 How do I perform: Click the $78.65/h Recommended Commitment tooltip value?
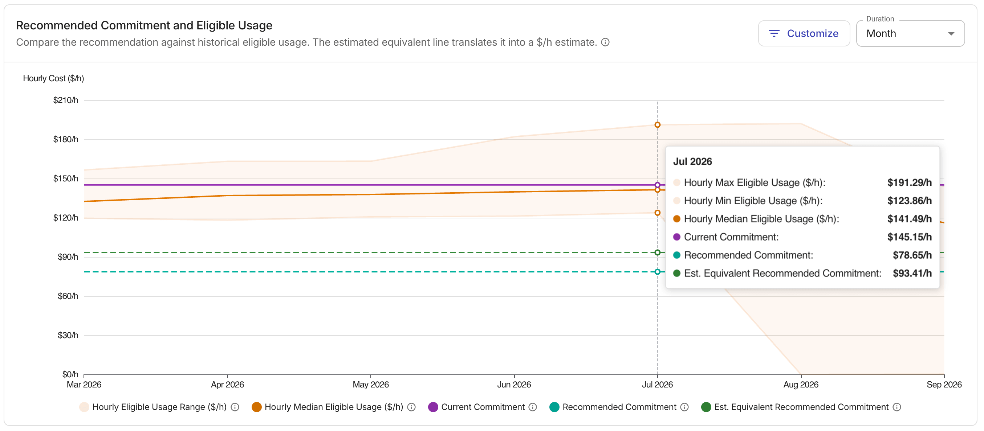point(912,255)
